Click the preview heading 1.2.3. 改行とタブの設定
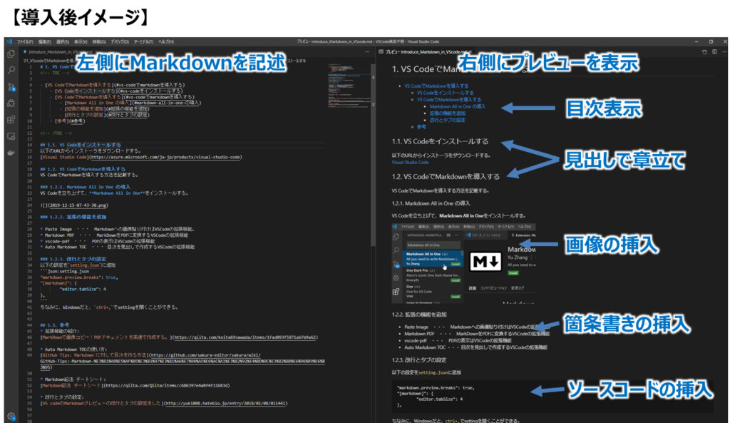The height and width of the screenshot is (423, 730). (419, 360)
